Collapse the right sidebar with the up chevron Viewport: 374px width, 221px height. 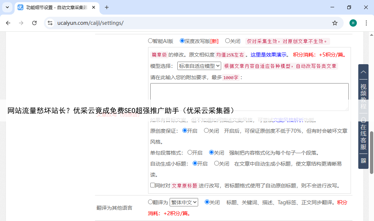[363, 72]
